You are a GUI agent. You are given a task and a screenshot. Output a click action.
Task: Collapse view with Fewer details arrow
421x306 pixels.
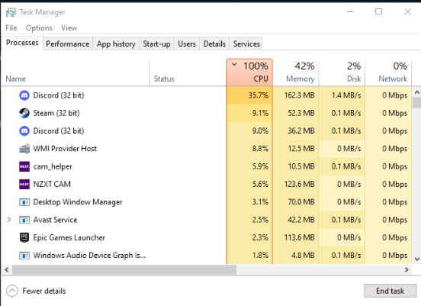click(12, 291)
